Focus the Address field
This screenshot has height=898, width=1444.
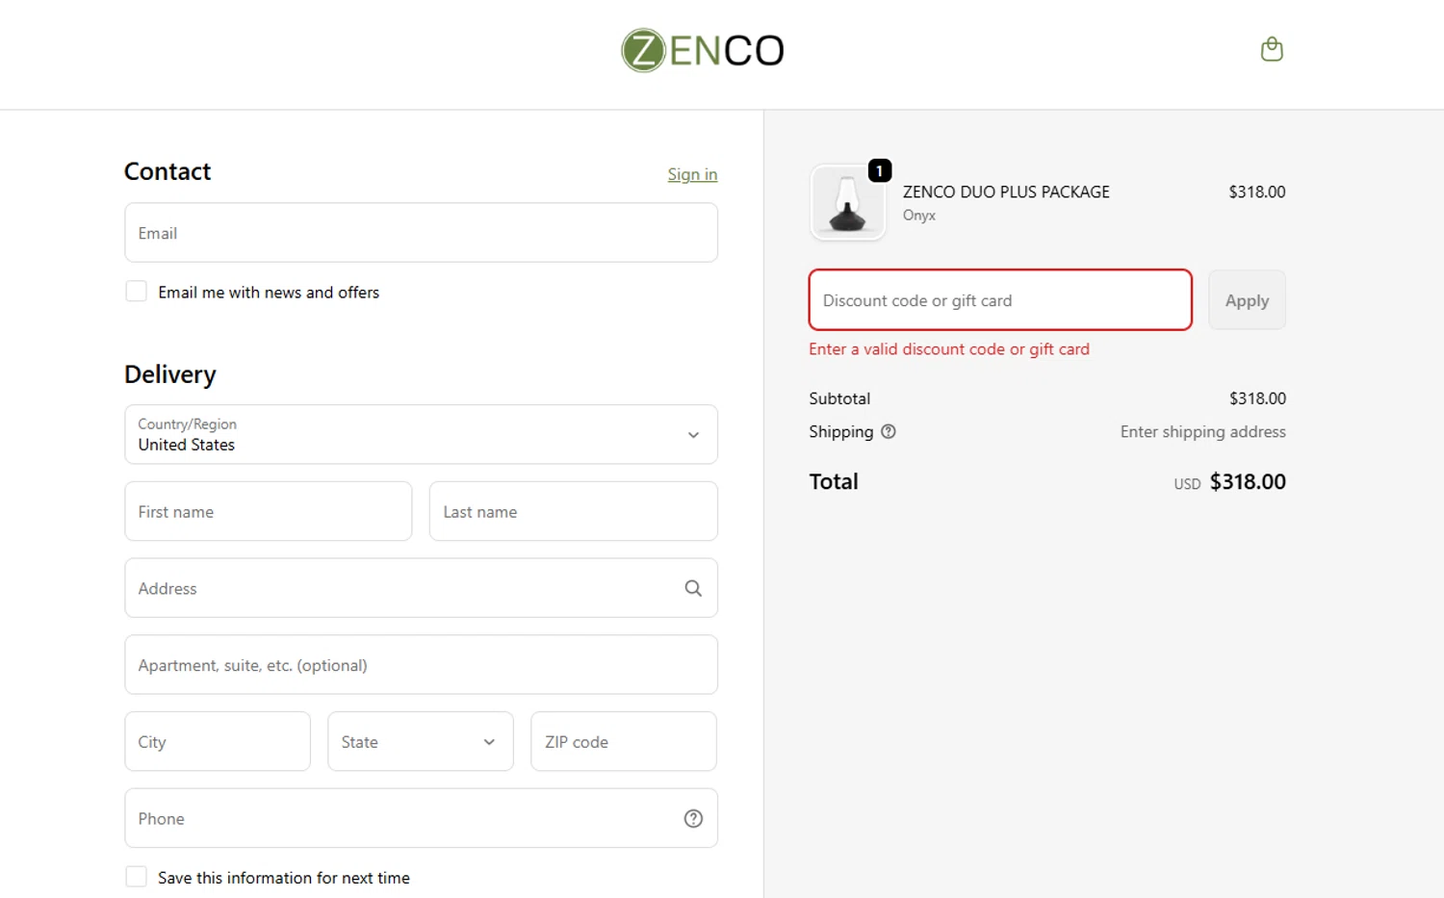[421, 588]
